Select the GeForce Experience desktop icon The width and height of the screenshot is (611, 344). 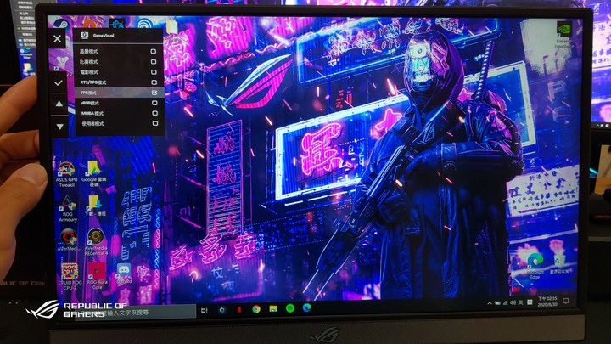click(x=563, y=36)
